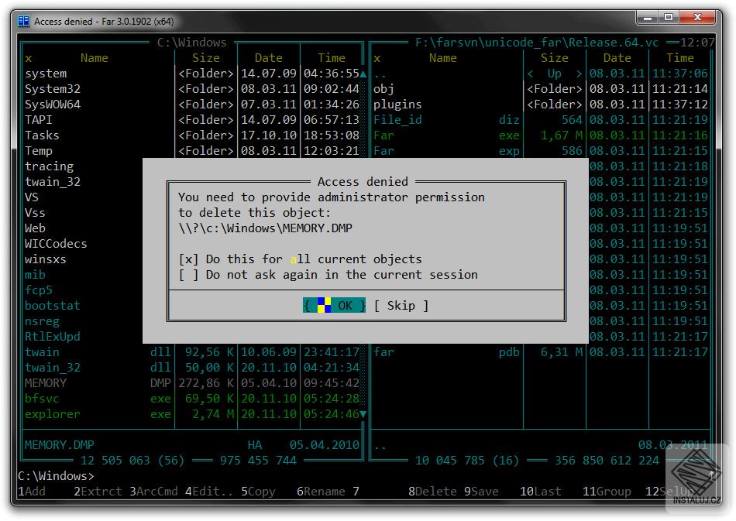Click the F3 ArcCmd key bar item
Screen dimensions: 736x521
tap(153, 492)
